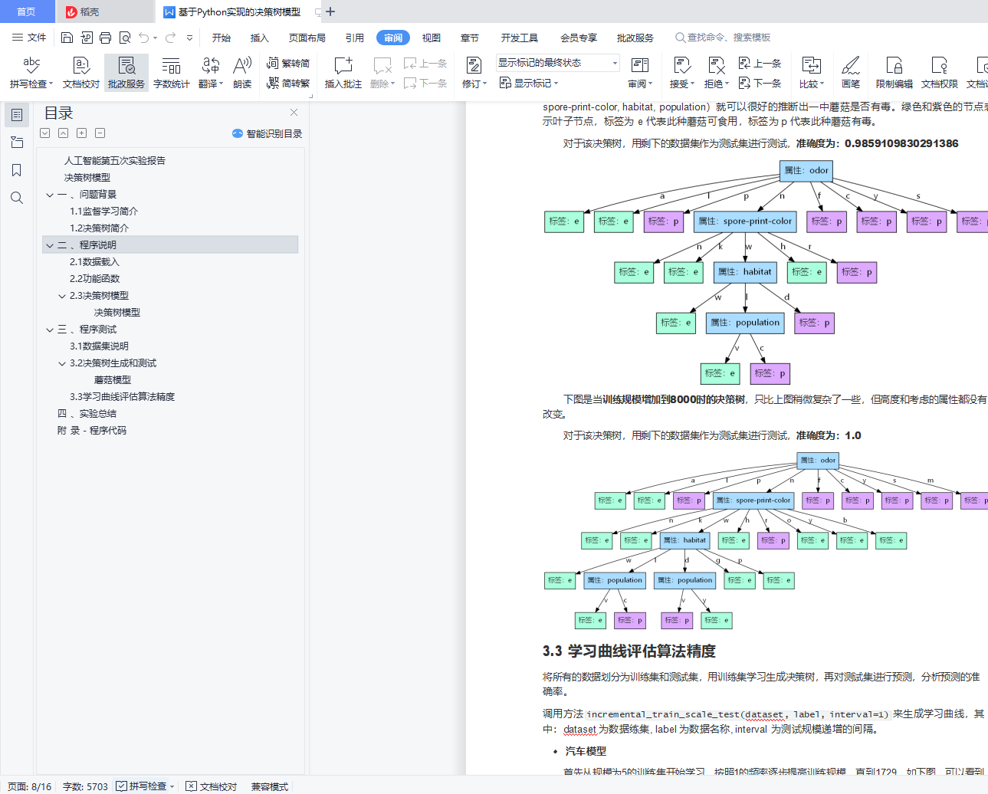Screen dimensions: 988x794
Task: Open the find/search sidebar icon
Action: [17, 198]
